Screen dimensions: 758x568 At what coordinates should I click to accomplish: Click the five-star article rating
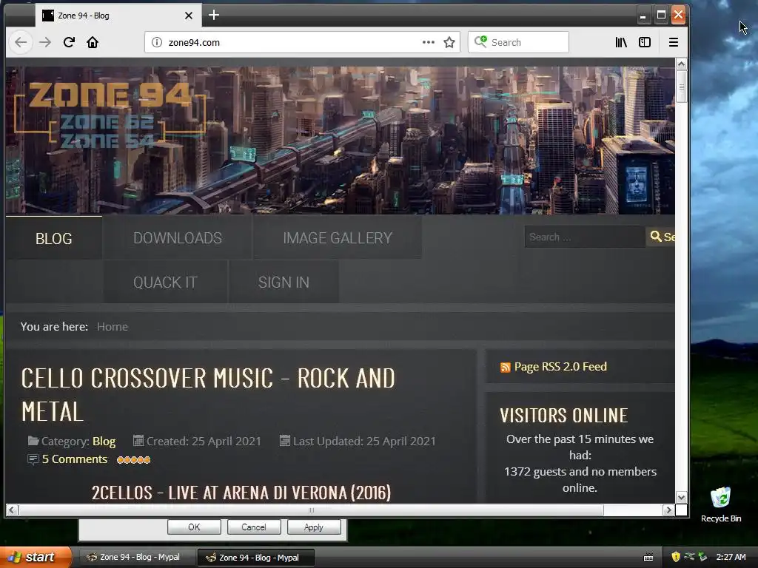tap(134, 460)
